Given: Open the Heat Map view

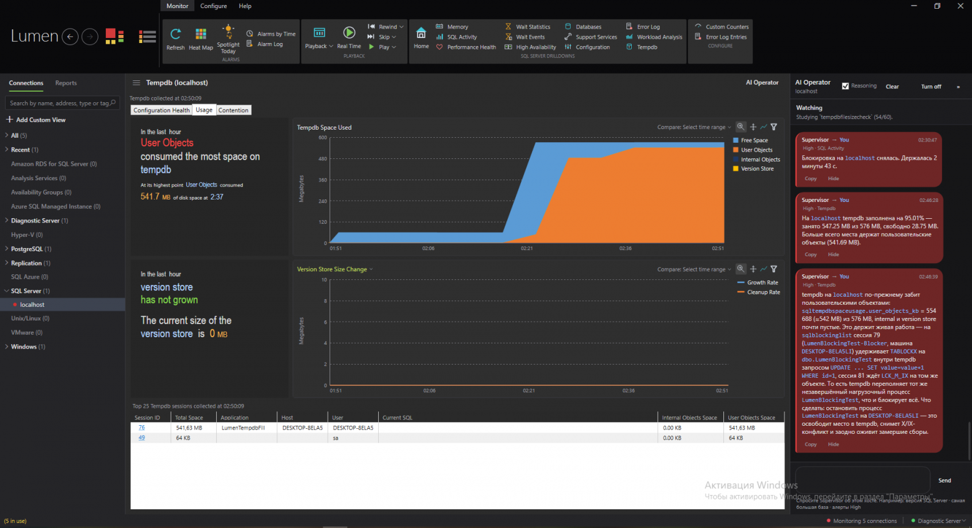Looking at the screenshot, I should (201, 38).
